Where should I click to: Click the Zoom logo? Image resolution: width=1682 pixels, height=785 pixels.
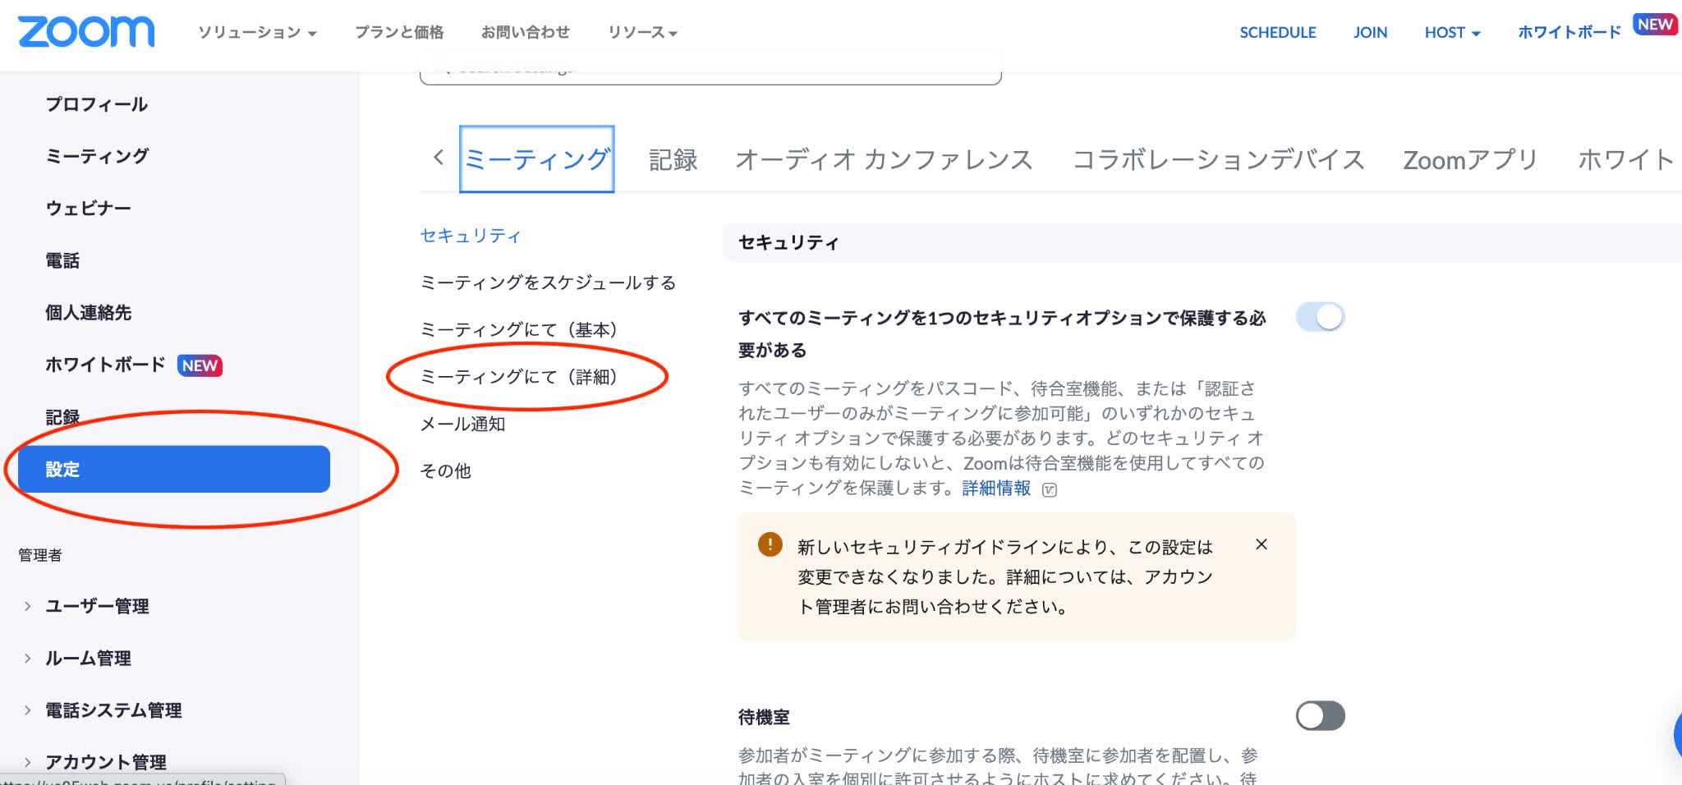pyautogui.click(x=86, y=32)
